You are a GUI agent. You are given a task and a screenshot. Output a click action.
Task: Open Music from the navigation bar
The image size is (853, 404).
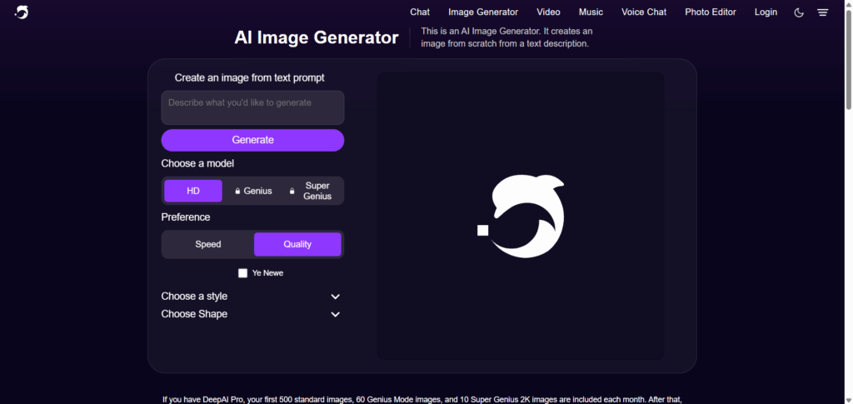591,12
